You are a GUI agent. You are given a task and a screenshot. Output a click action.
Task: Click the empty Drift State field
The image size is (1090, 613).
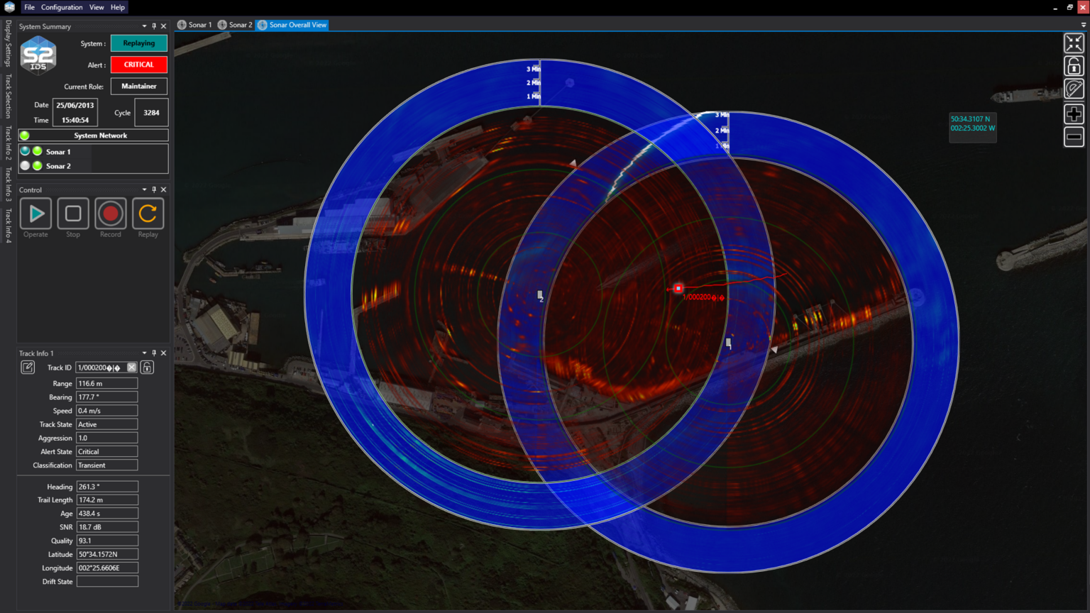click(107, 582)
